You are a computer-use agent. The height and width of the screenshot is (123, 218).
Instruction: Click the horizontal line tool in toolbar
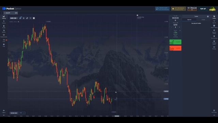30,18
